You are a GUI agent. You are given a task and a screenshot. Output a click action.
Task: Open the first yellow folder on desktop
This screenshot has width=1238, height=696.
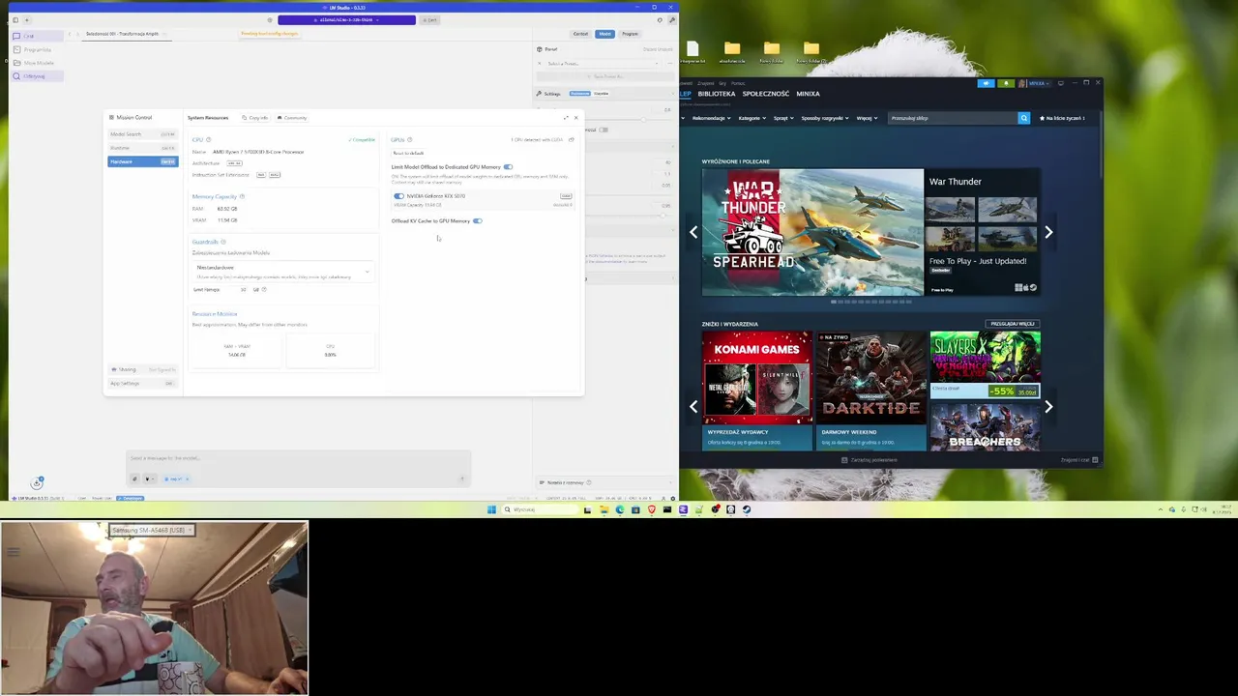click(x=732, y=50)
